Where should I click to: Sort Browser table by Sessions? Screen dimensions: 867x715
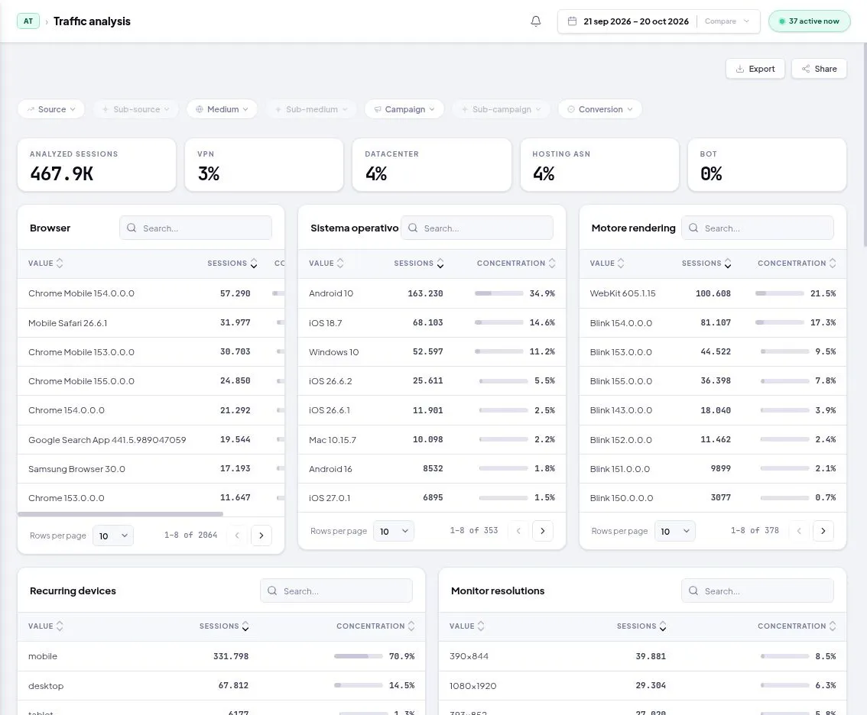coord(232,263)
